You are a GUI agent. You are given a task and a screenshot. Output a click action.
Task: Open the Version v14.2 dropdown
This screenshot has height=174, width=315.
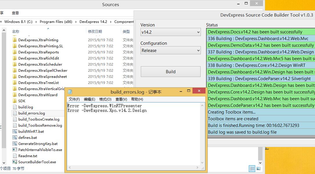[170, 32]
